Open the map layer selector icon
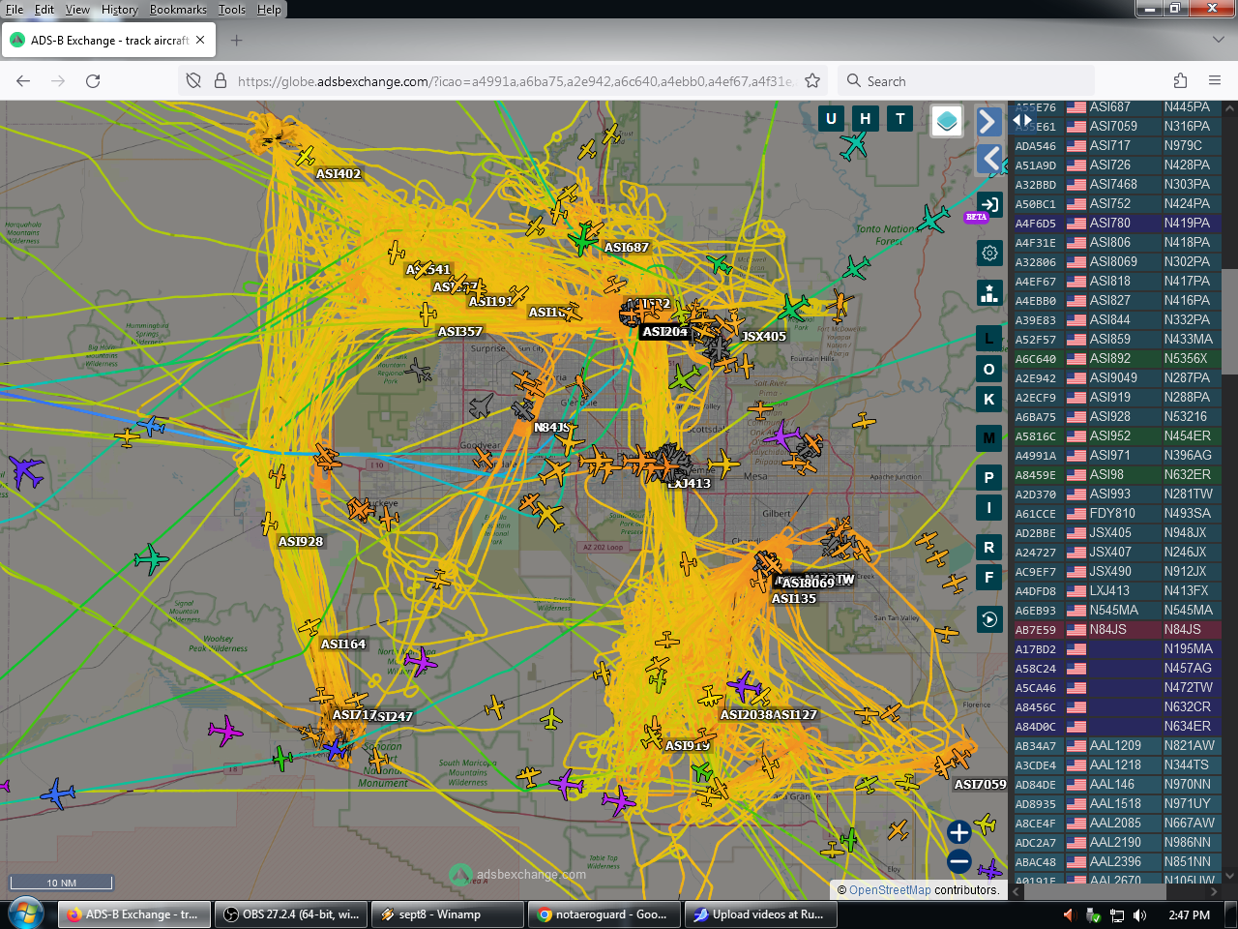 point(947,121)
